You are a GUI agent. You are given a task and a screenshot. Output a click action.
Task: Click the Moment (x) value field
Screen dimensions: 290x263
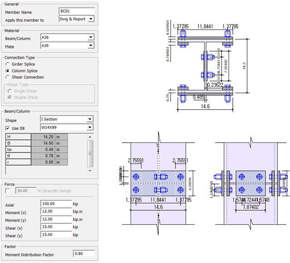(56, 212)
